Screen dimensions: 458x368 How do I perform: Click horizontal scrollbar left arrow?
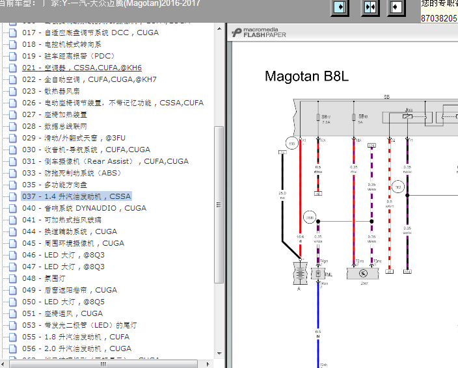point(3,364)
